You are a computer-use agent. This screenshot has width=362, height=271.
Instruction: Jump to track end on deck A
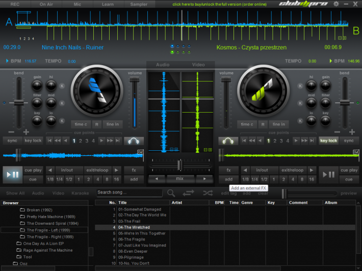(118, 141)
